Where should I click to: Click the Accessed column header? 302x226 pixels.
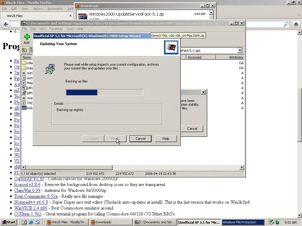[201, 57]
